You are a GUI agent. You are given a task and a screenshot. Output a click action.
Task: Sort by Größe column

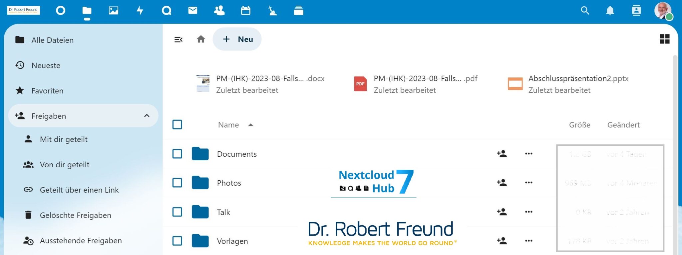coord(580,125)
